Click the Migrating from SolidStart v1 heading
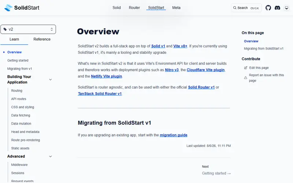The height and width of the screenshot is (183, 293). click(114, 123)
